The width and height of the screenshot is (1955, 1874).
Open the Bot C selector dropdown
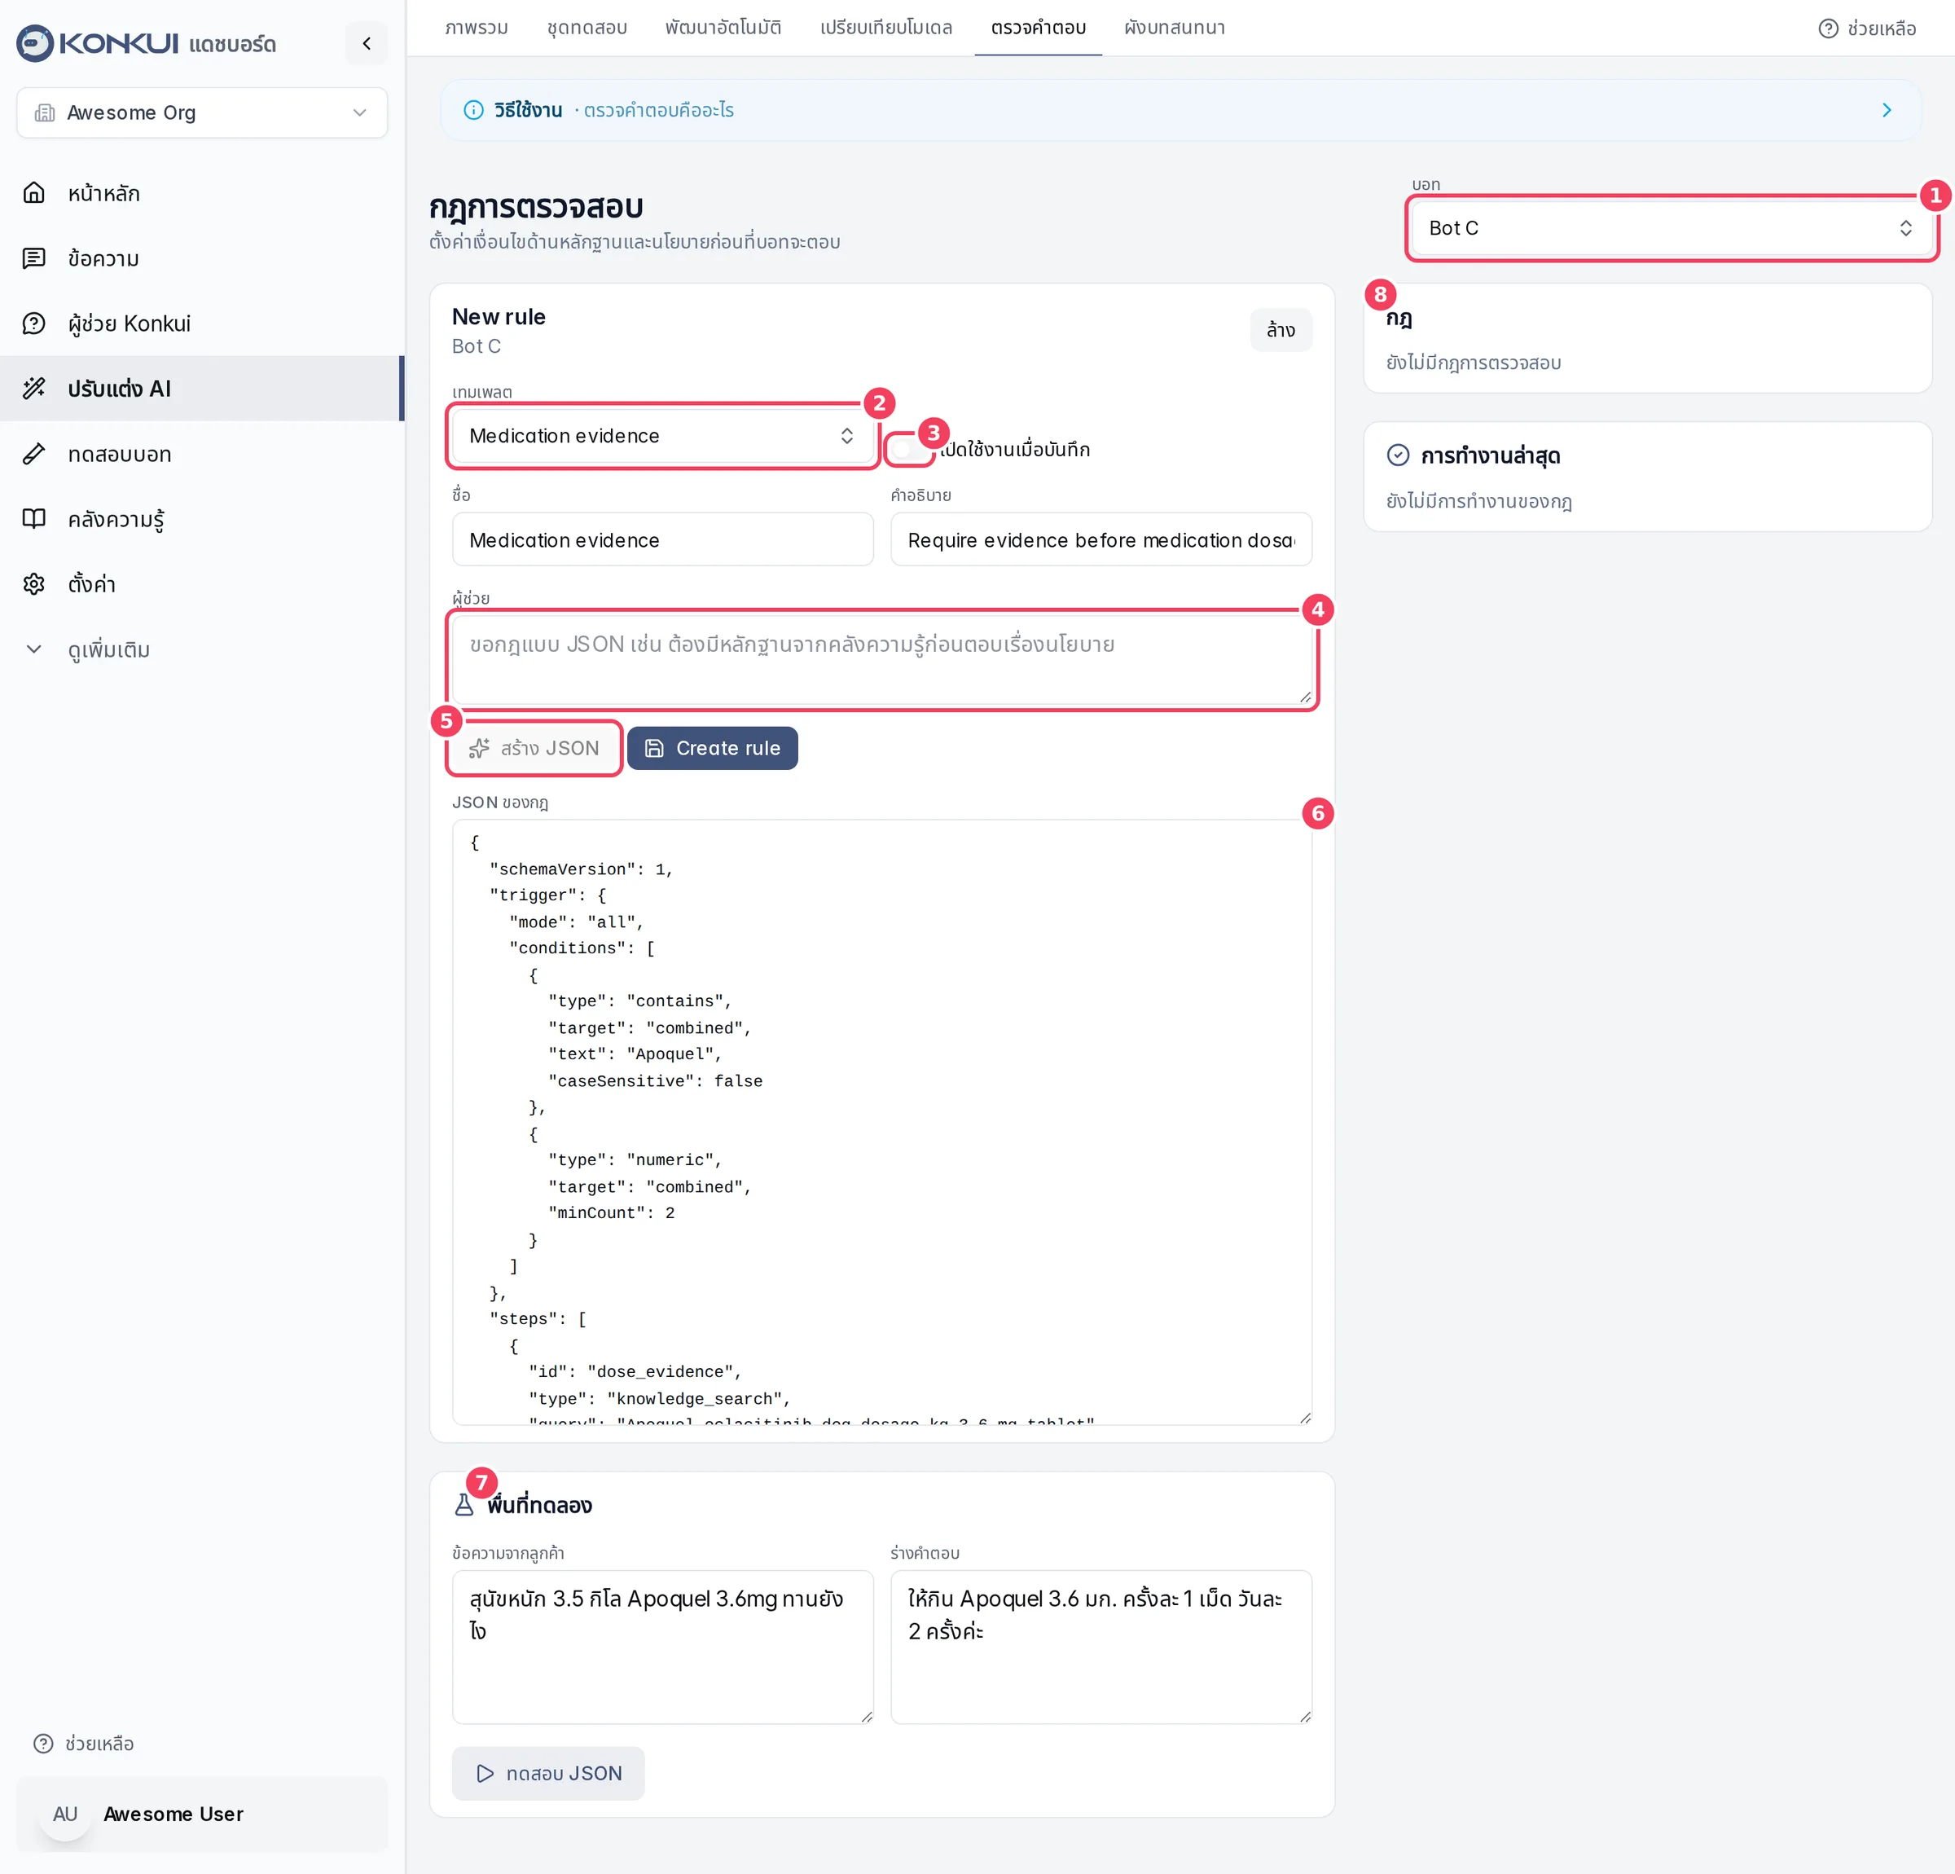pos(1670,227)
